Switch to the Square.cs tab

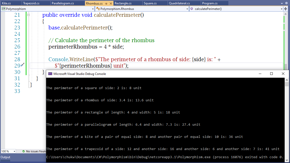point(150,3)
